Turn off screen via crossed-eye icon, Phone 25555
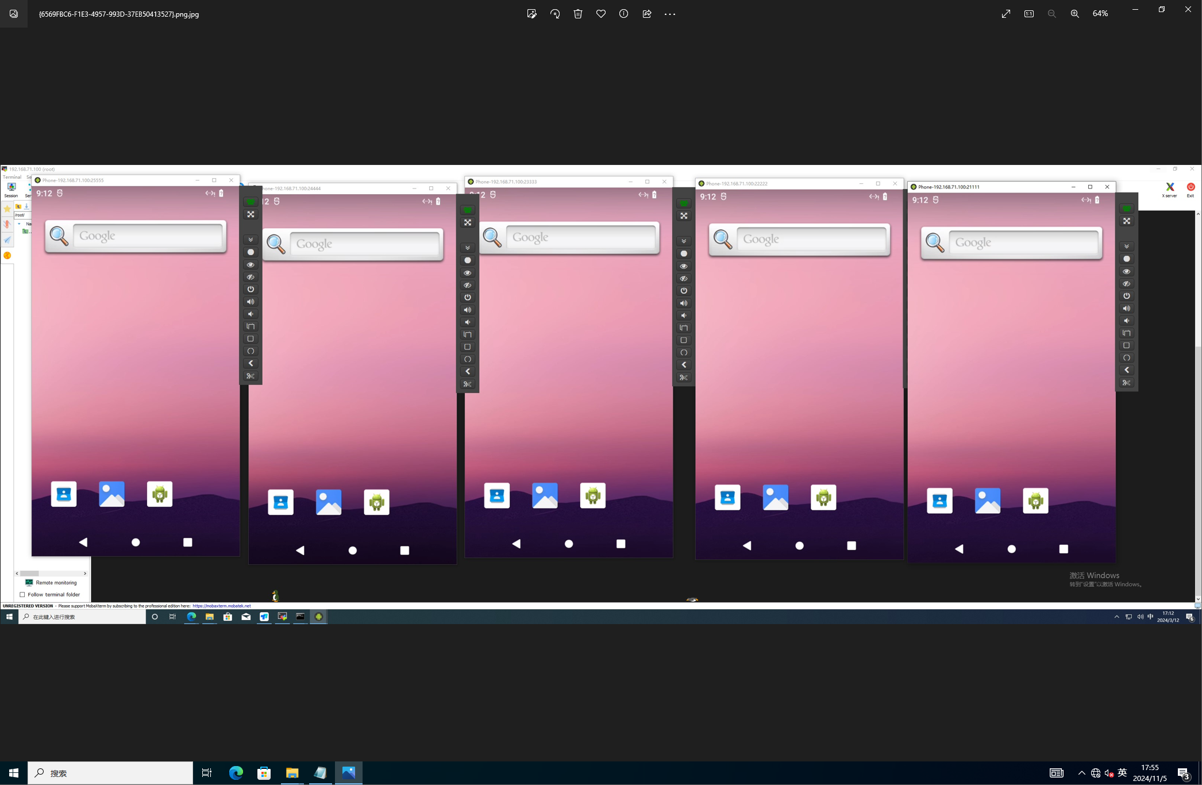Image resolution: width=1202 pixels, height=785 pixels. coord(251,277)
